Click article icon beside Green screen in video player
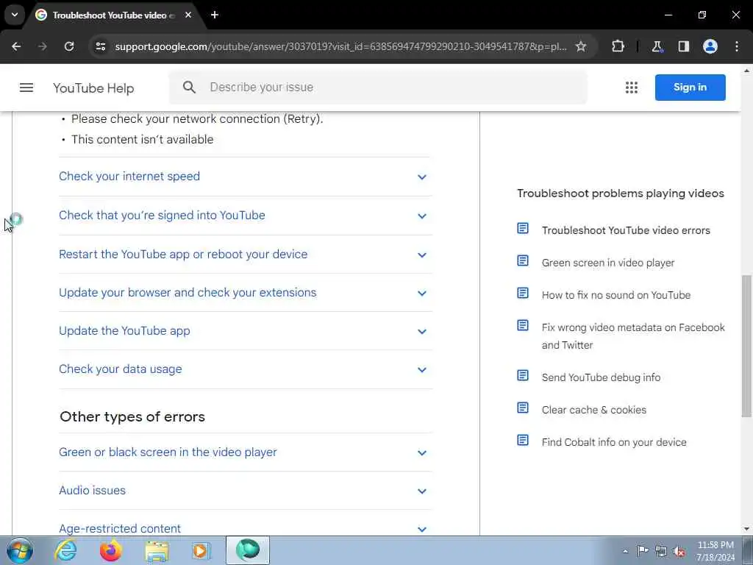753x565 pixels. [523, 261]
